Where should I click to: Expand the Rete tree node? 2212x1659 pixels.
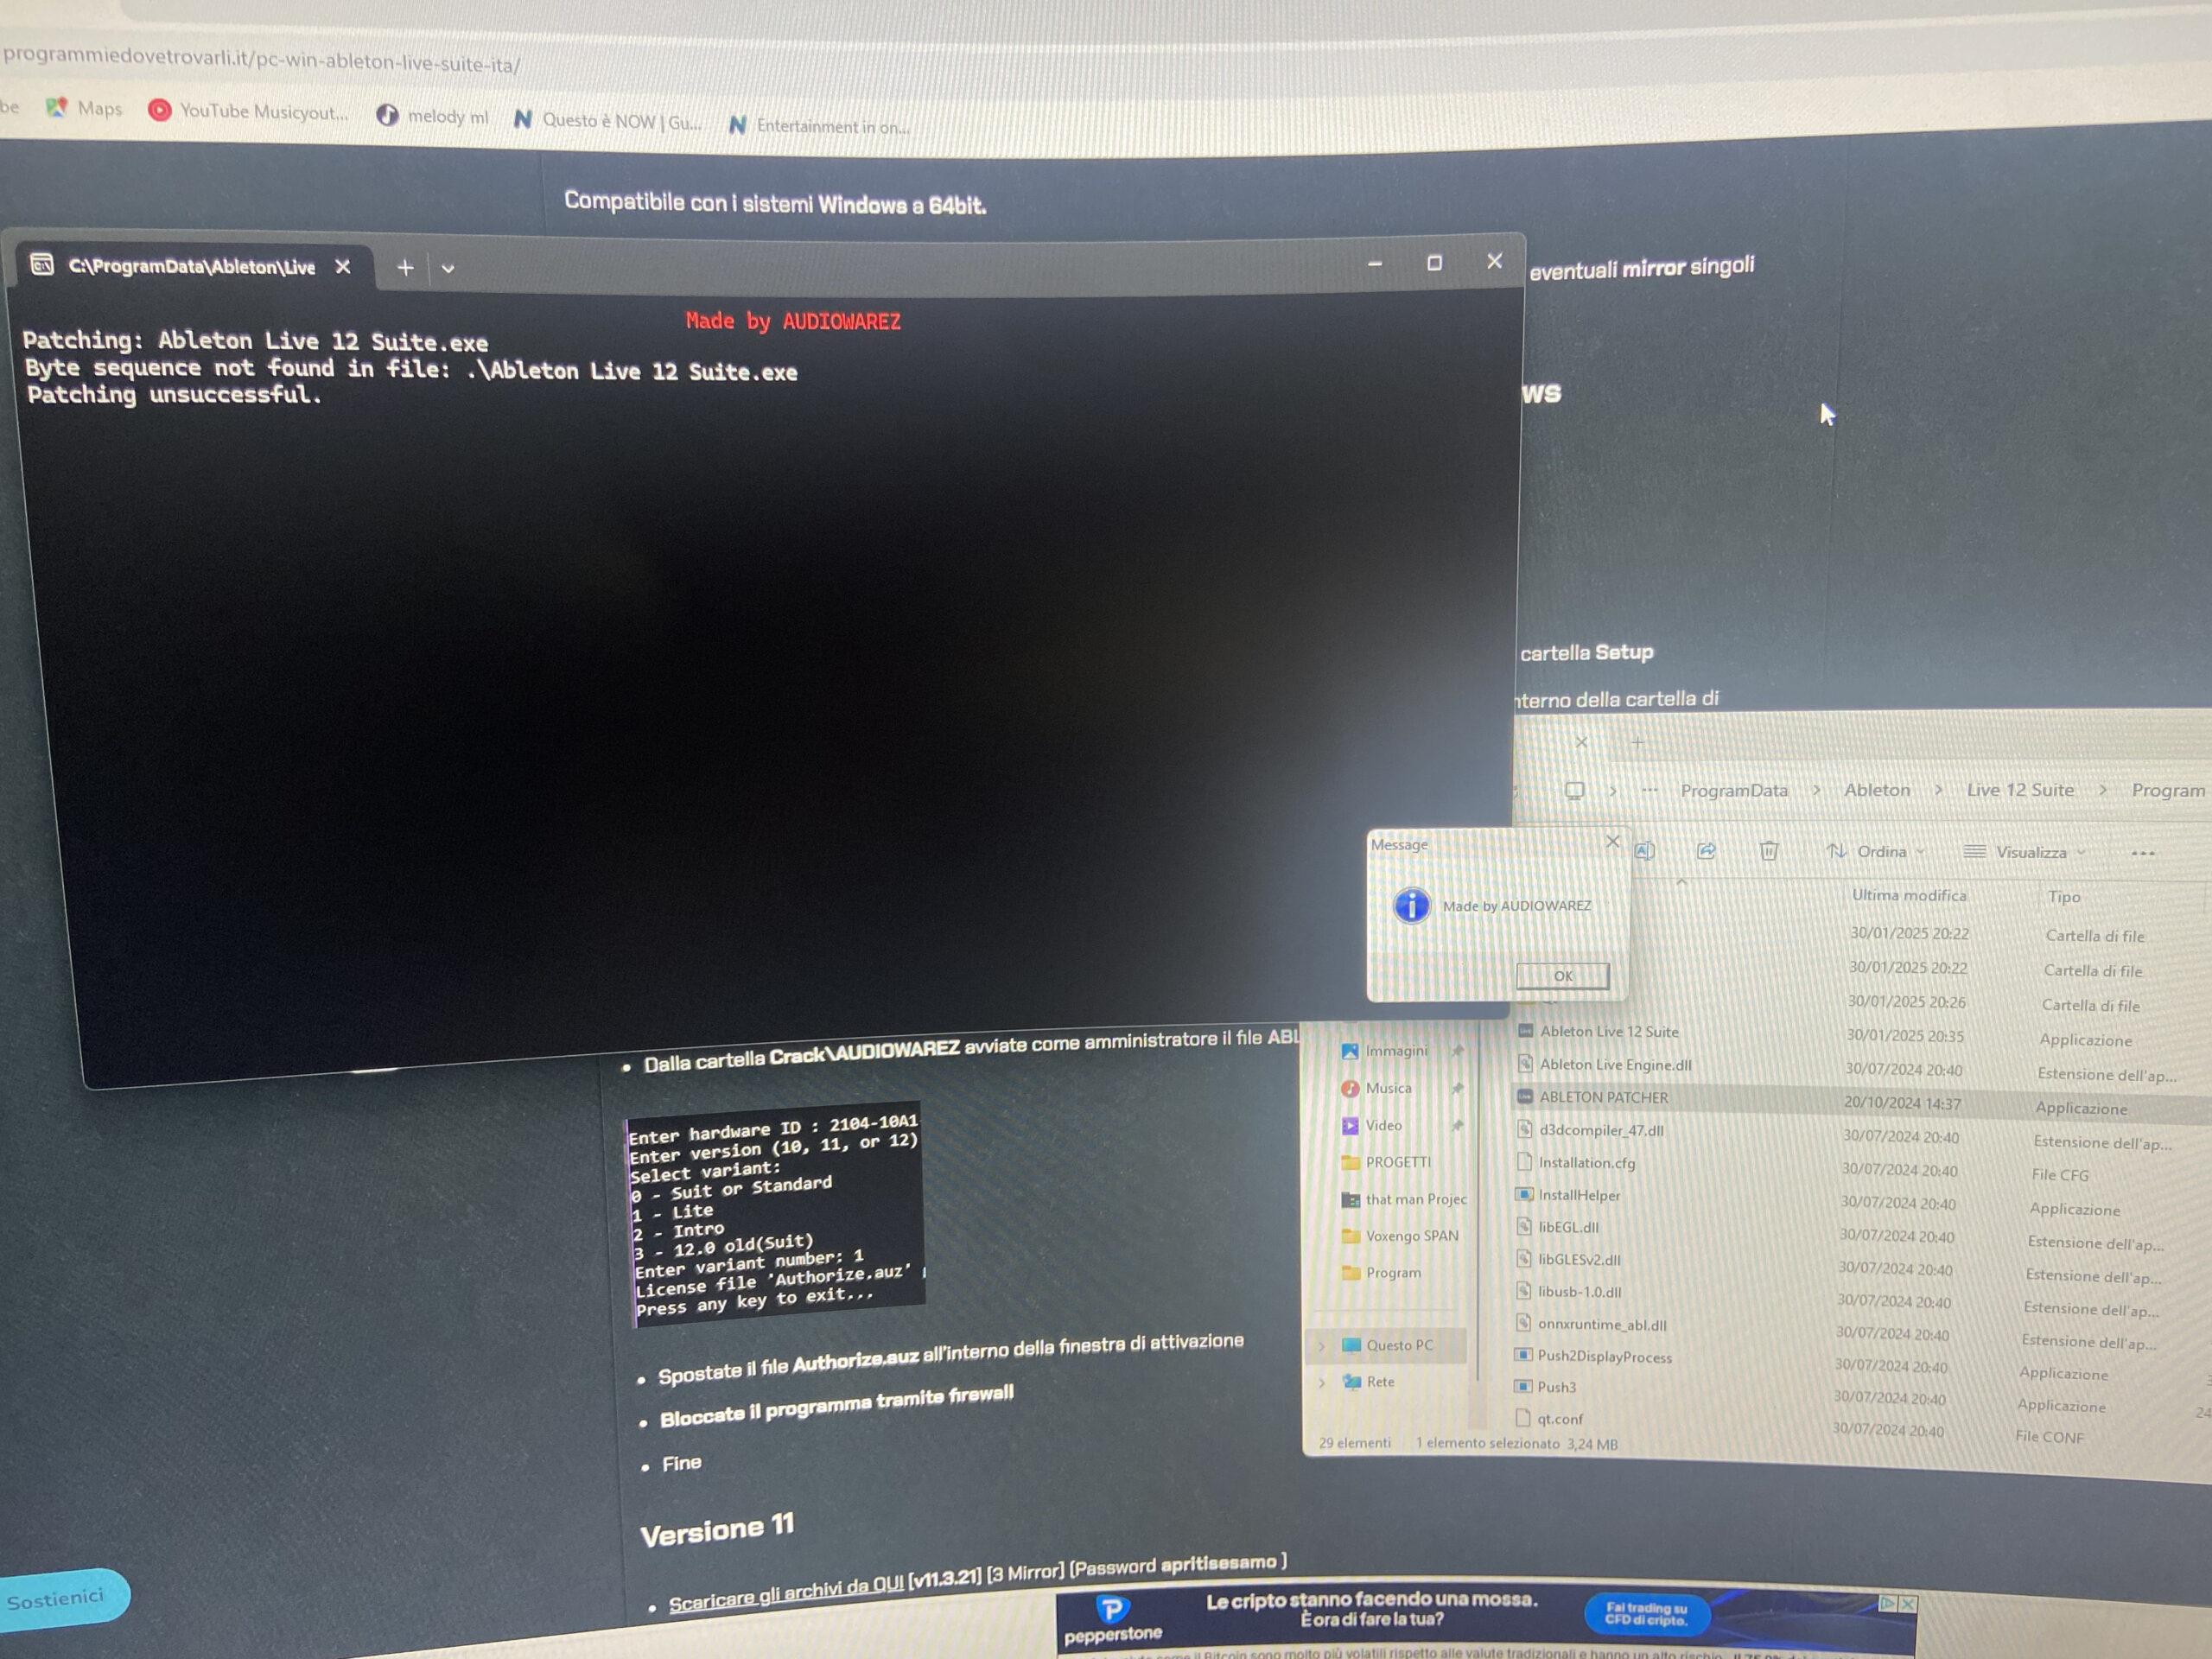point(1322,1382)
